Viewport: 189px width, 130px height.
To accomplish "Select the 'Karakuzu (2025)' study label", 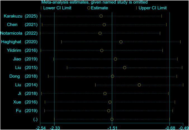I will tap(21, 16).
